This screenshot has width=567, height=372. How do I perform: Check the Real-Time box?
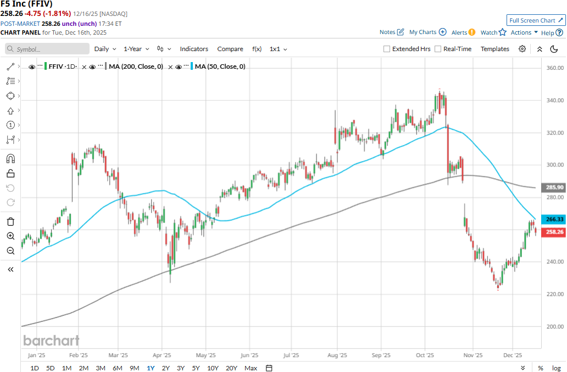[438, 49]
